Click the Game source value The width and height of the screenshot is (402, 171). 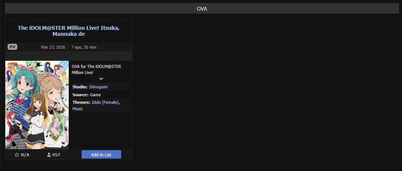click(95, 95)
